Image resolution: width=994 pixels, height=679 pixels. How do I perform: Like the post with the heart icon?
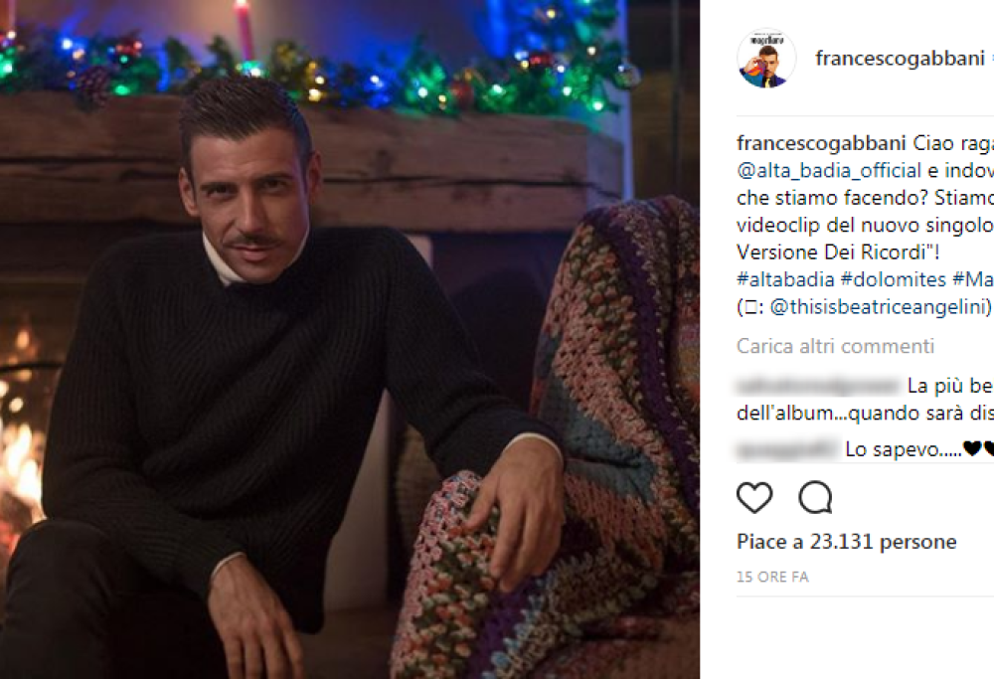754,497
